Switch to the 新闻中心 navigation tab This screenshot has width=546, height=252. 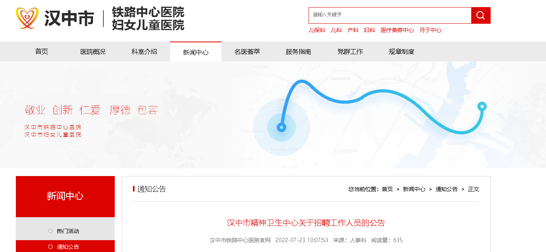point(196,51)
